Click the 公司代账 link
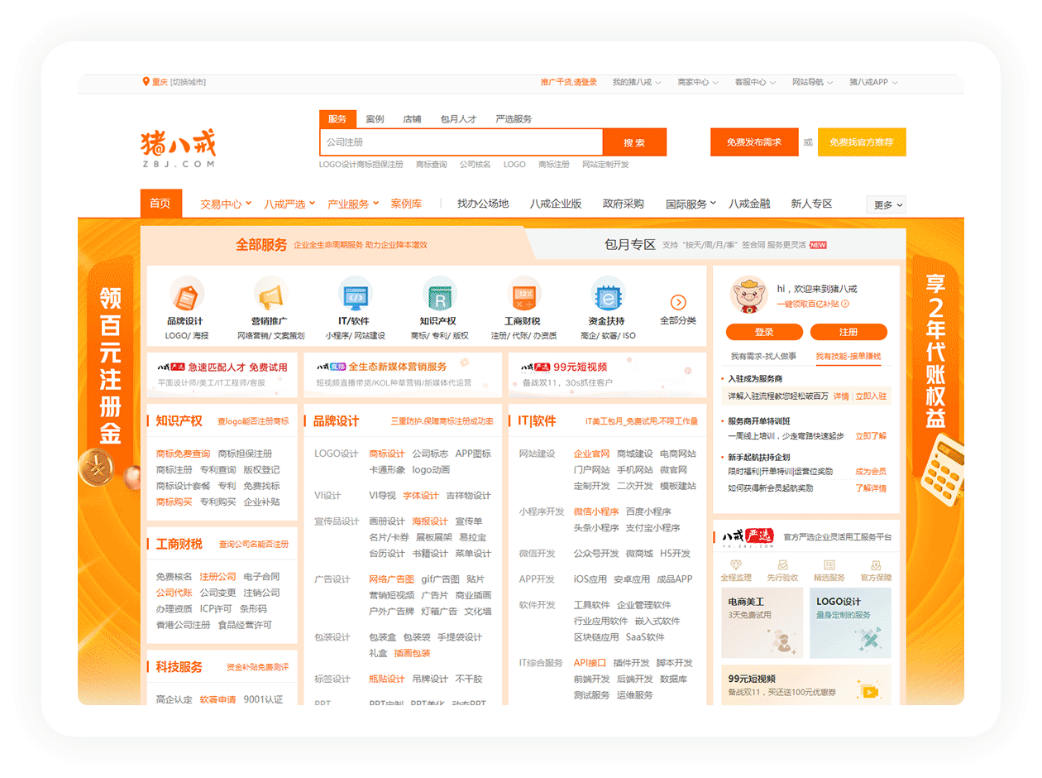This screenshot has height=778, width=1042. click(x=174, y=593)
